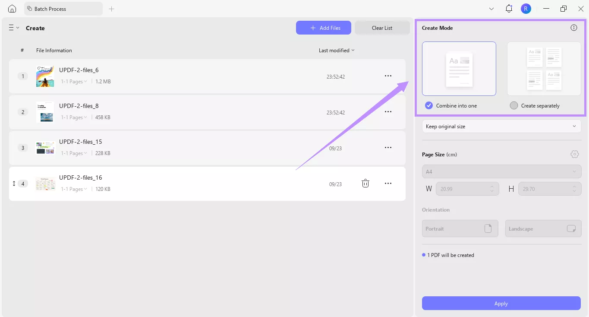Open the Batch Process home icon
Screen dimensions: 589x317
[12, 8]
